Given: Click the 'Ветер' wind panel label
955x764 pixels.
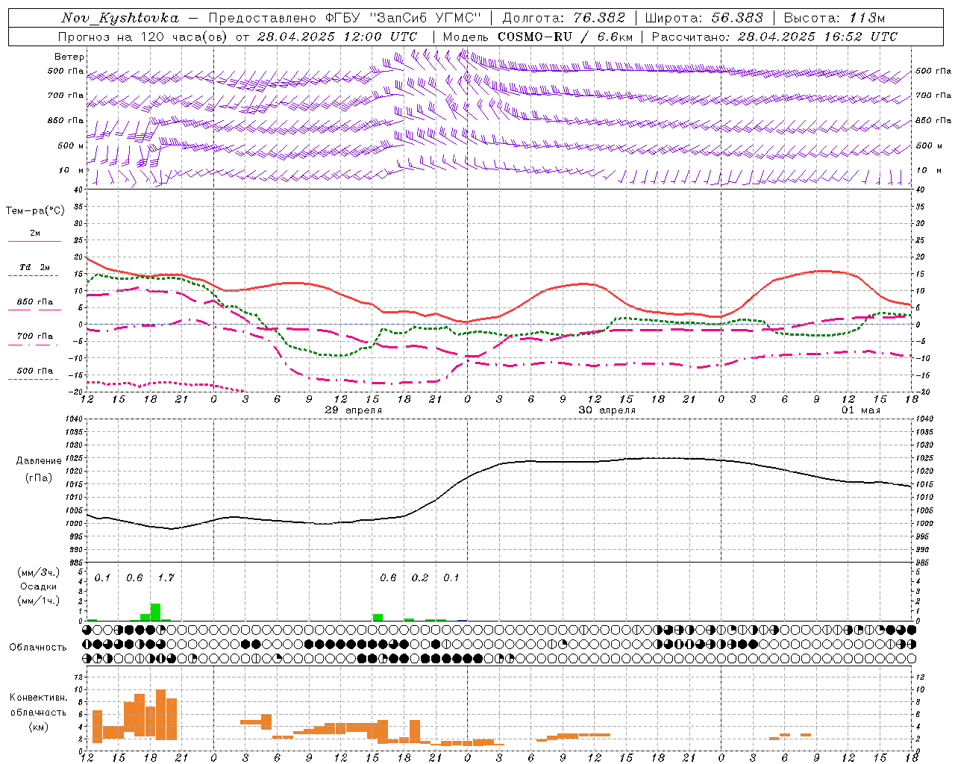Looking at the screenshot, I should (x=69, y=57).
